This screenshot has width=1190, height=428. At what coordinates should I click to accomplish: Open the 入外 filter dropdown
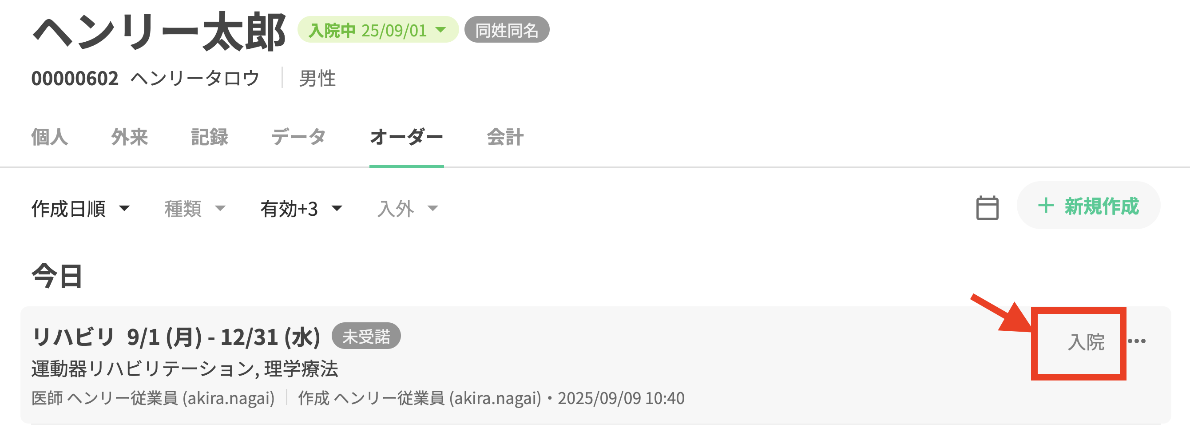coord(407,209)
